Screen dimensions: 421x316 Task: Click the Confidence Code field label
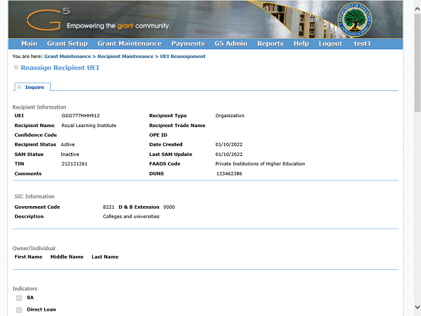click(36, 135)
